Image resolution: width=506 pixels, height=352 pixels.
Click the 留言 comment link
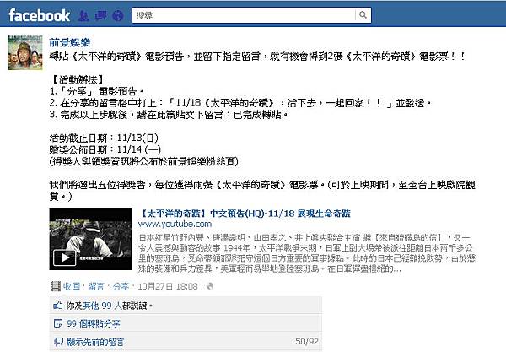96,286
